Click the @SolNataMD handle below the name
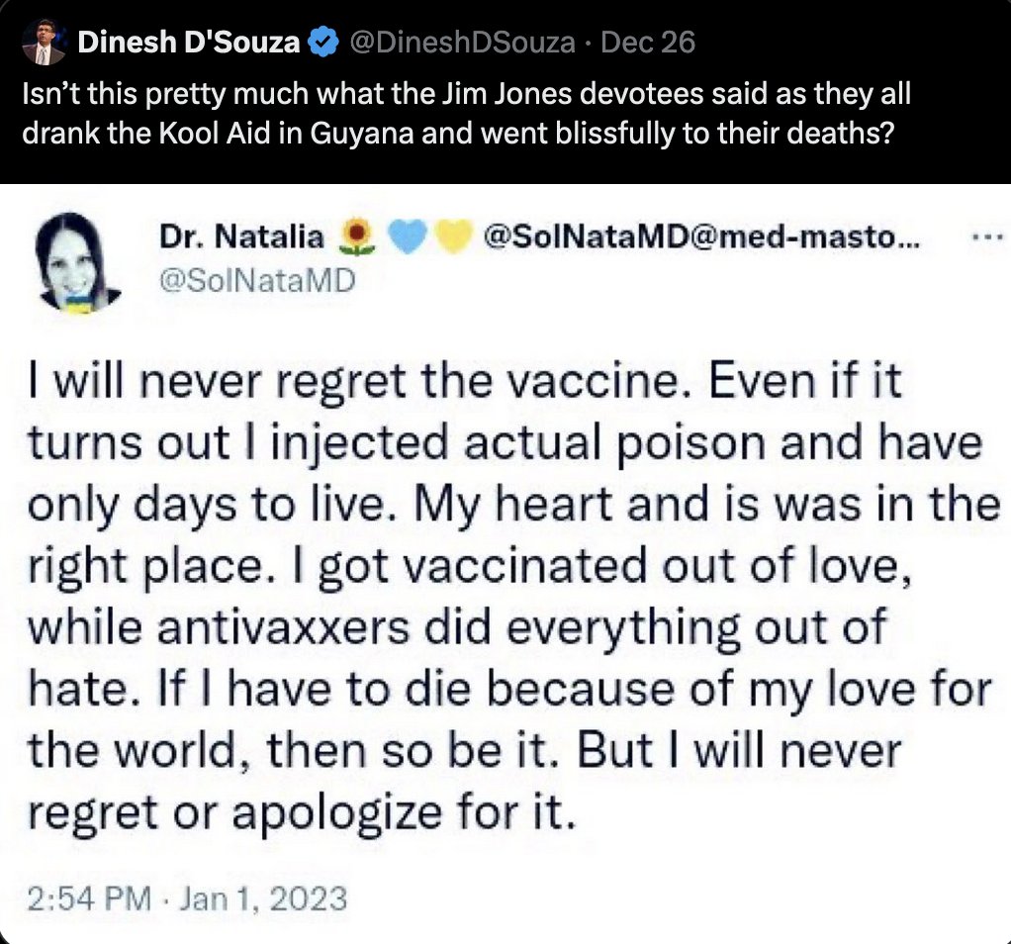 (x=257, y=281)
